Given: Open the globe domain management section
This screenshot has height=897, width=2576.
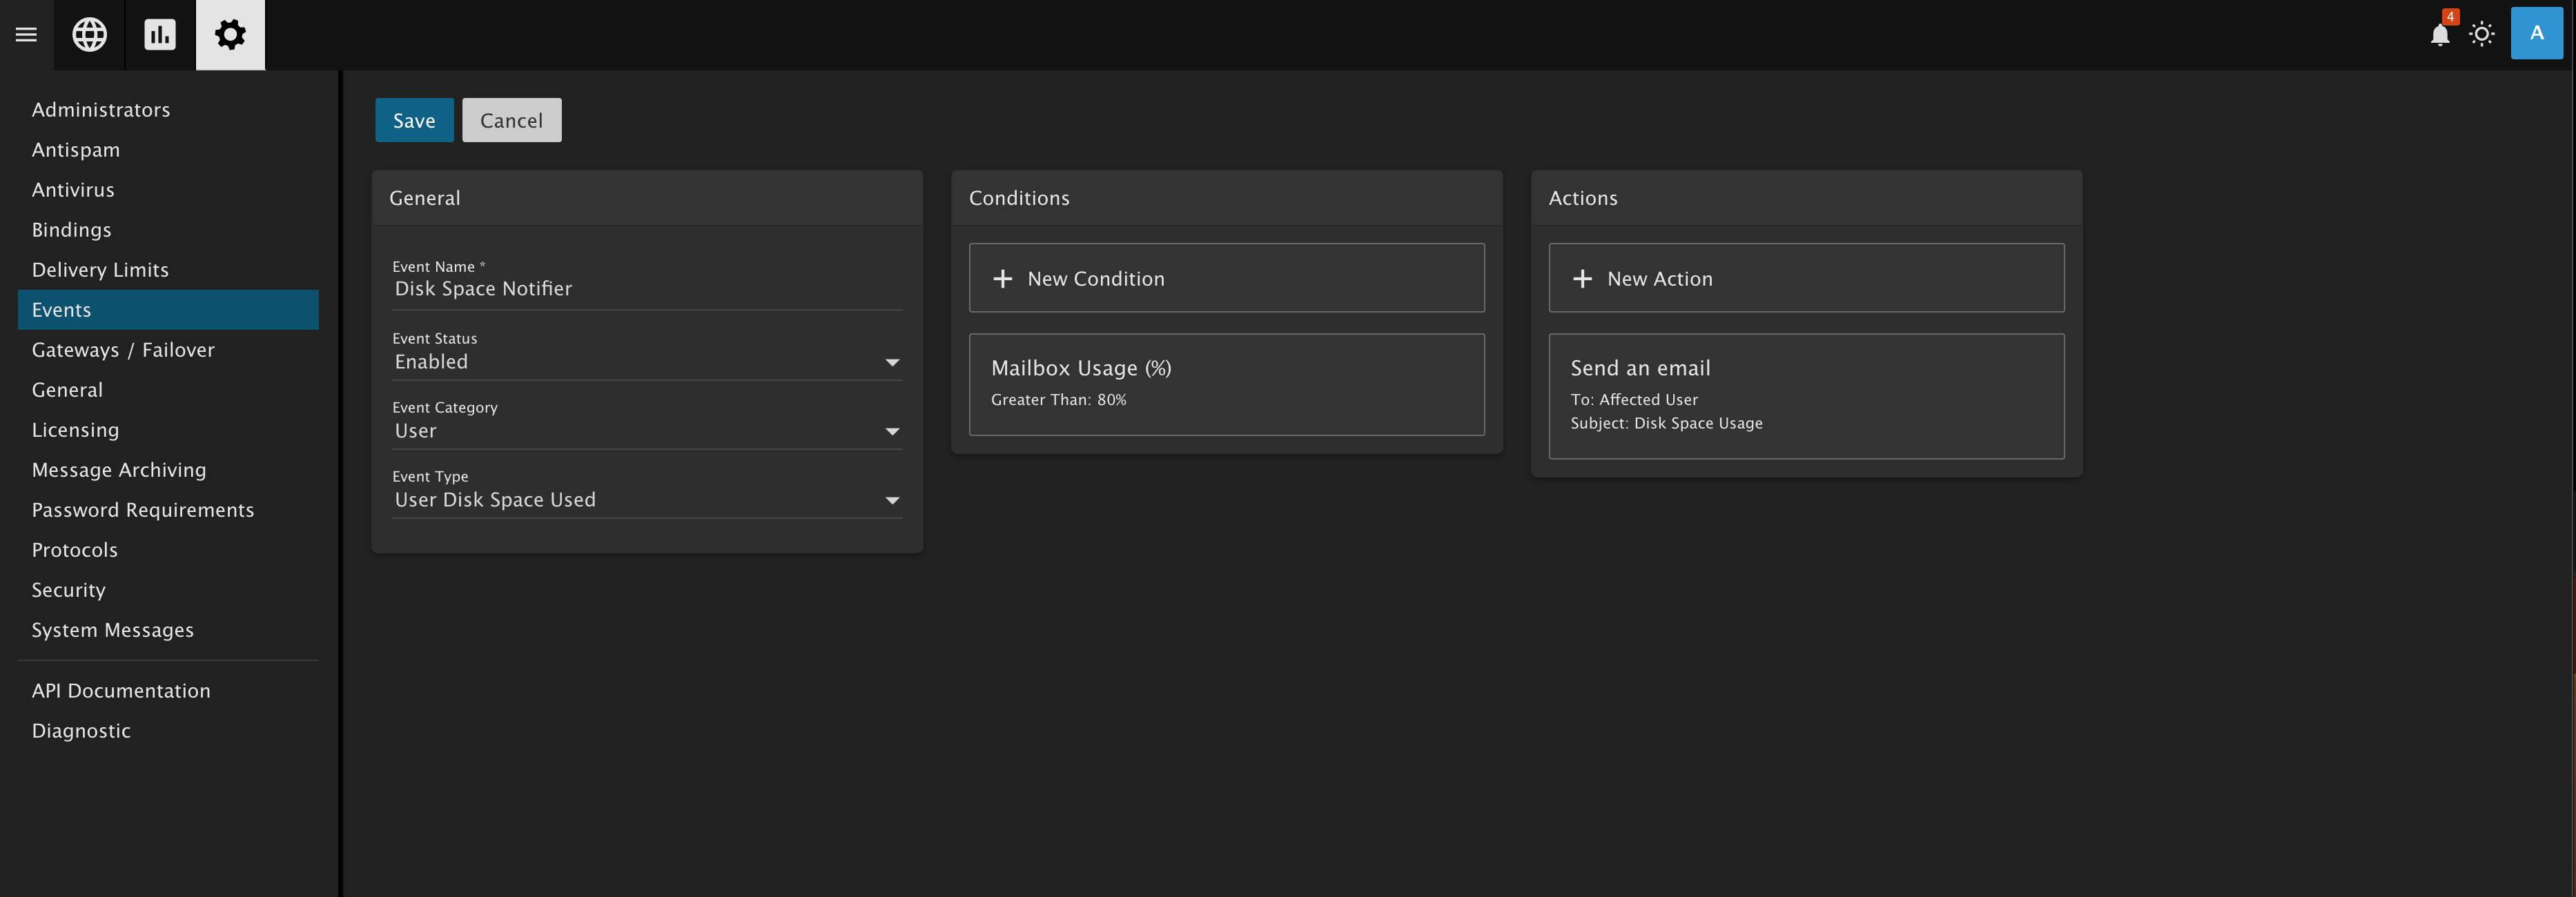Looking at the screenshot, I should [x=90, y=35].
